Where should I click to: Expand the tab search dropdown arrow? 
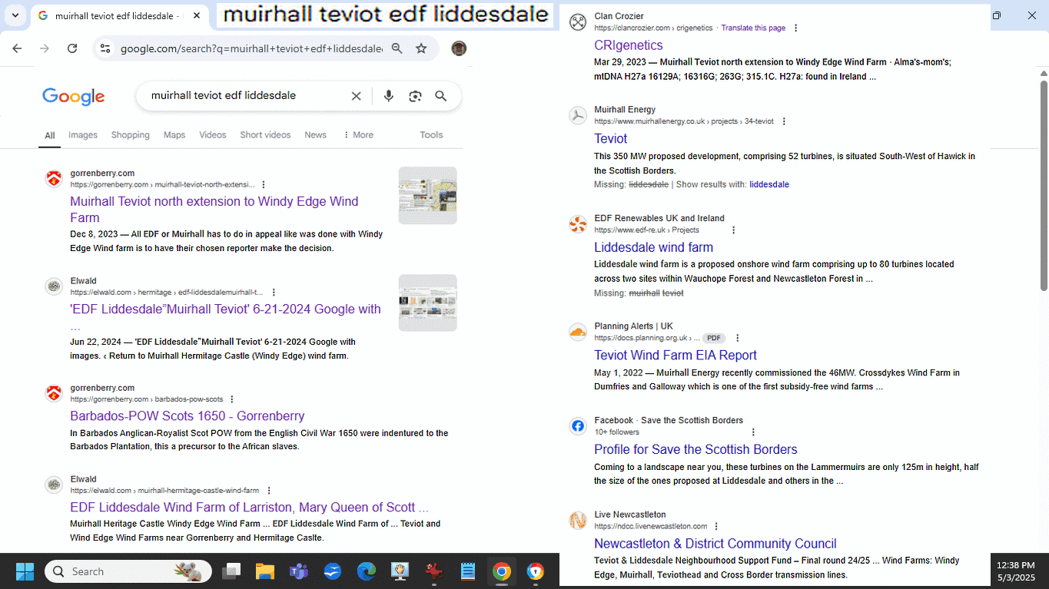(x=15, y=15)
